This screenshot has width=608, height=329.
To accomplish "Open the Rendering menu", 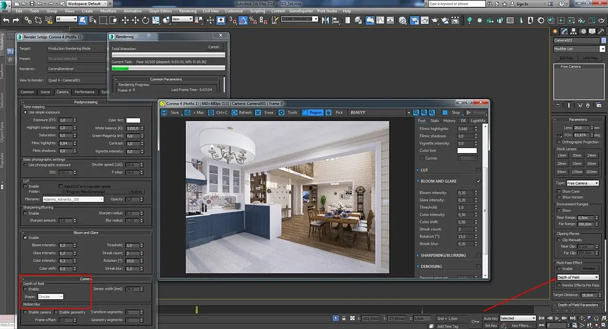I will 188,11.
